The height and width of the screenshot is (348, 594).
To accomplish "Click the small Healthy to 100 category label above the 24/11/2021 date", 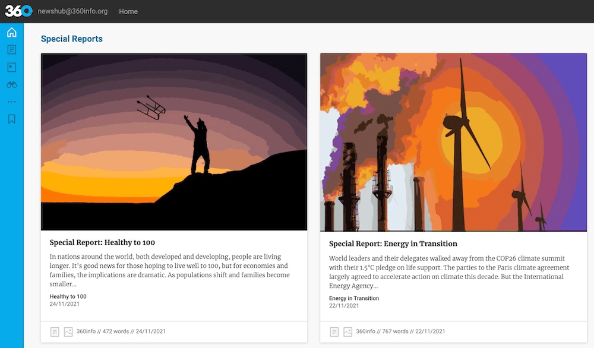I will point(68,296).
